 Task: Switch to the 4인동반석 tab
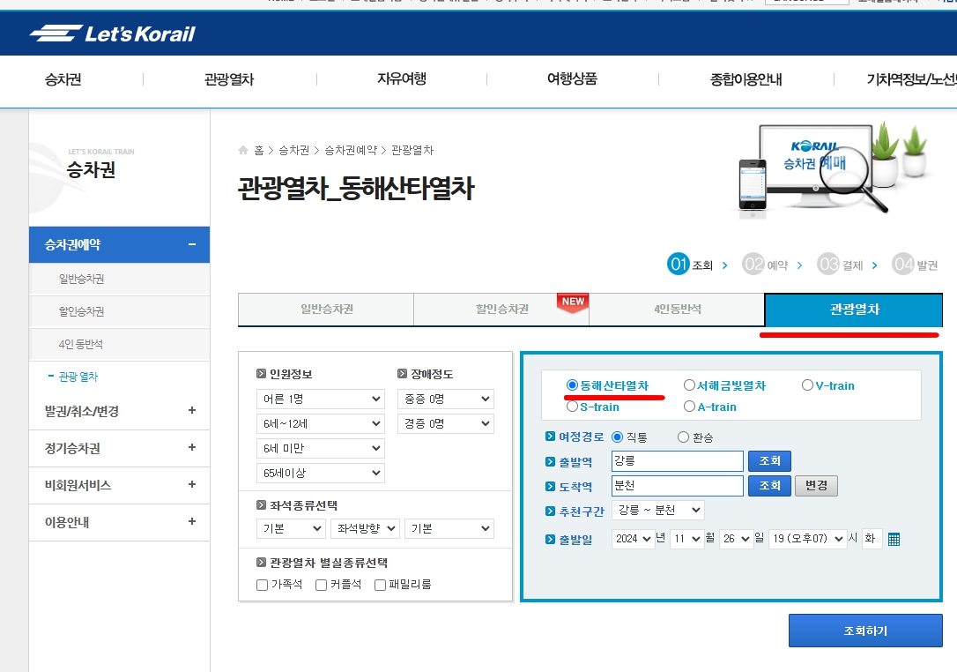click(x=677, y=310)
